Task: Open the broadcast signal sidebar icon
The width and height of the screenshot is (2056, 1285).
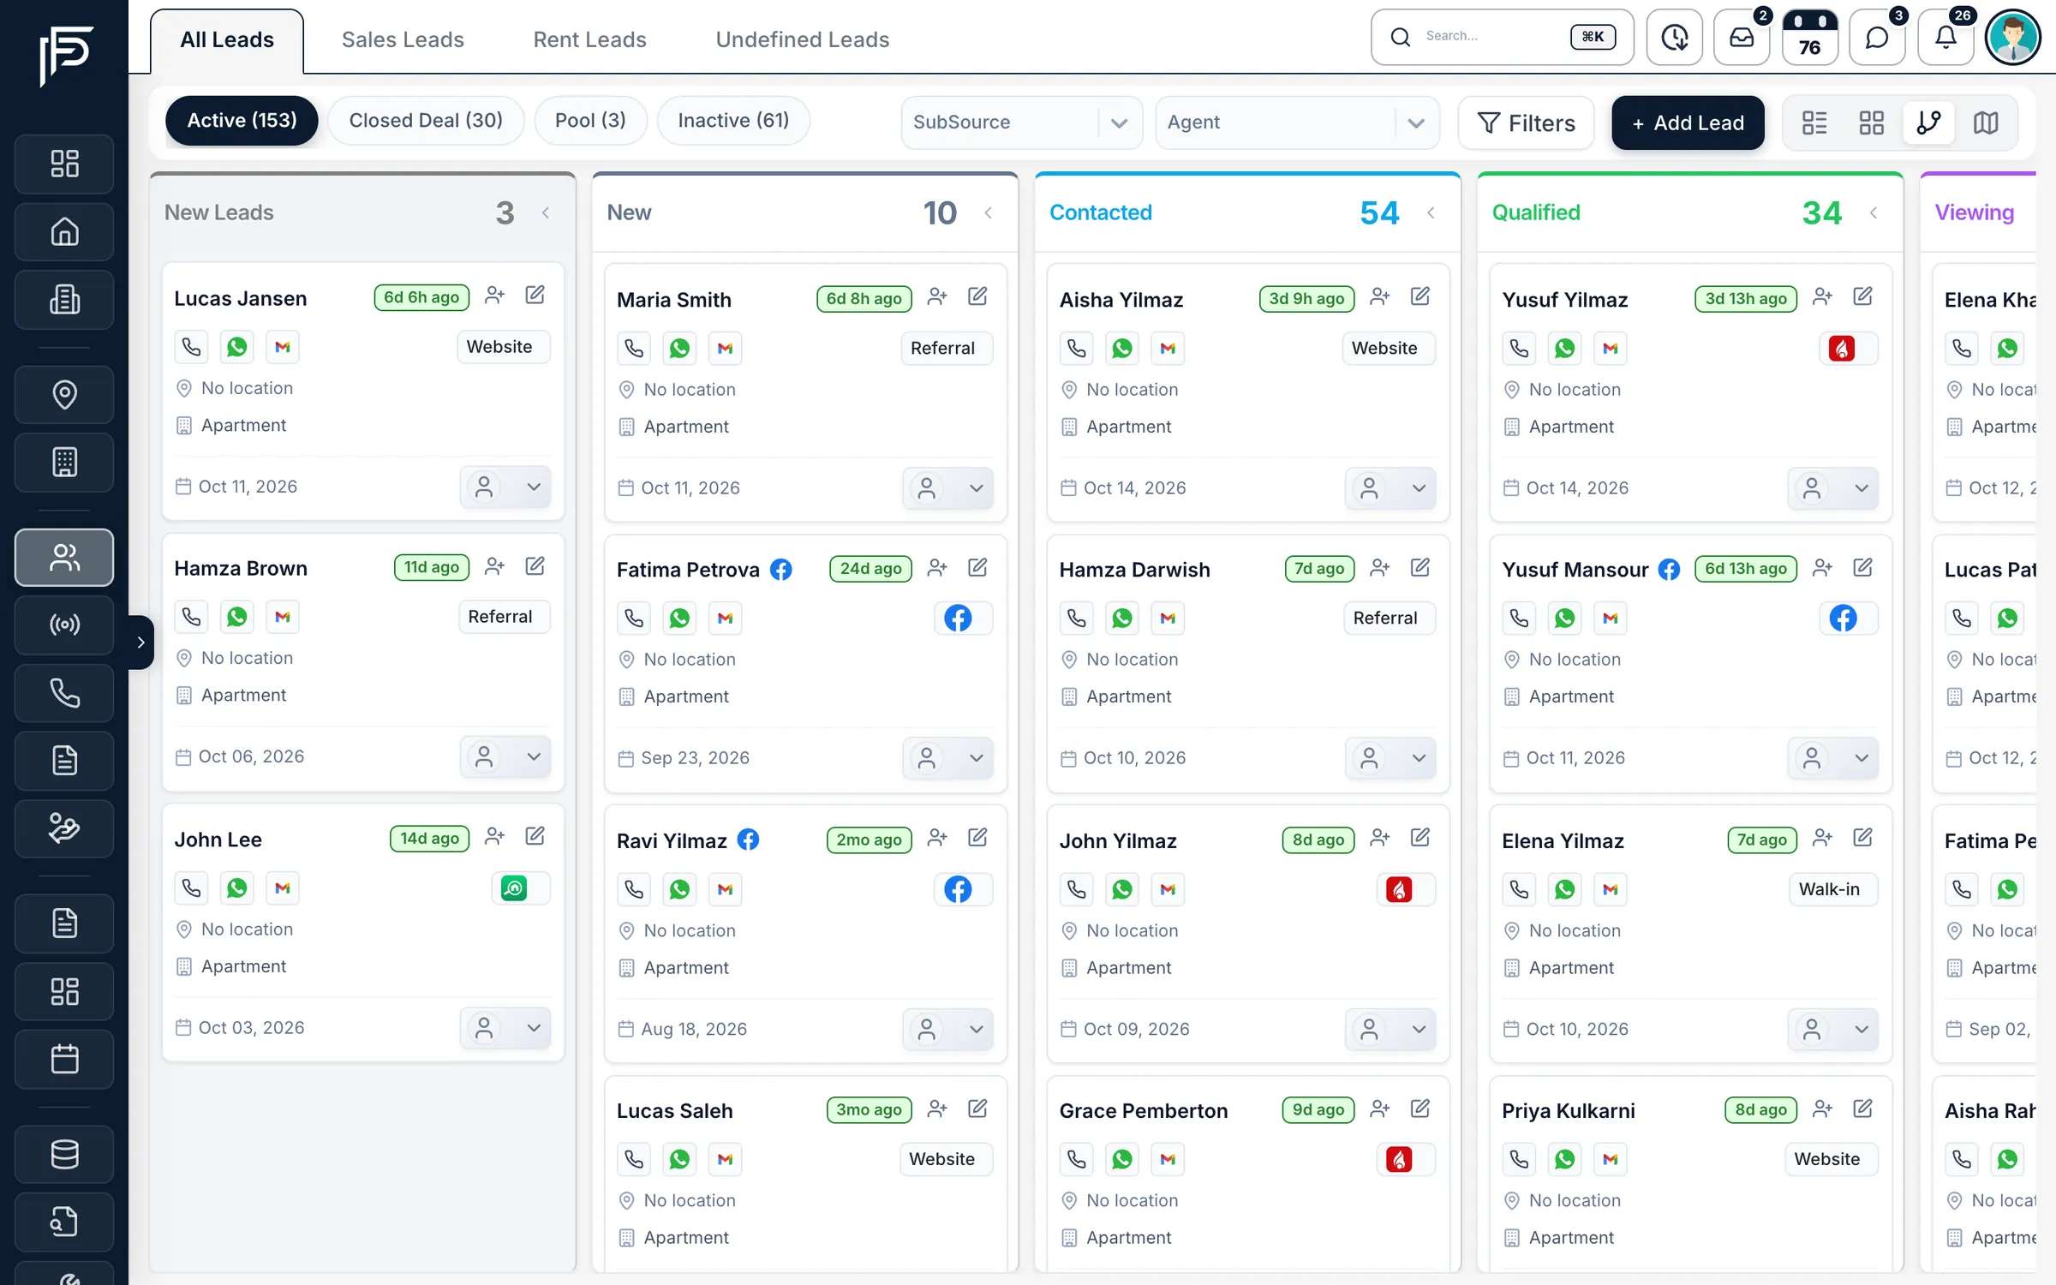Action: 64,625
